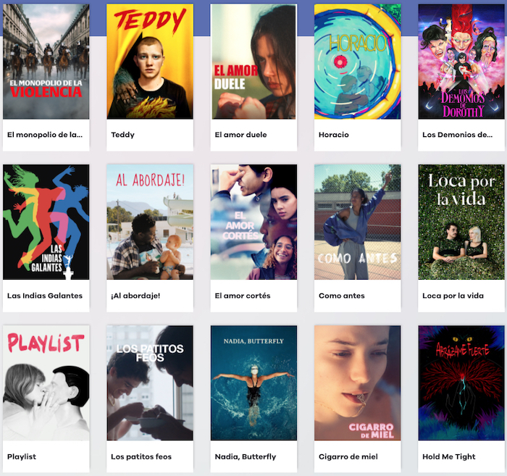This screenshot has height=476, width=507.
Task: Open the Al abordaje! poster
Action: pos(150,222)
